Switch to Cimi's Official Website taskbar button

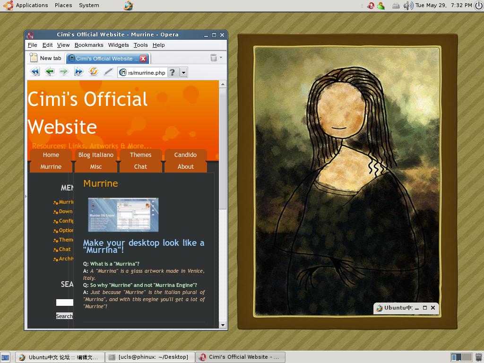tap(241, 357)
